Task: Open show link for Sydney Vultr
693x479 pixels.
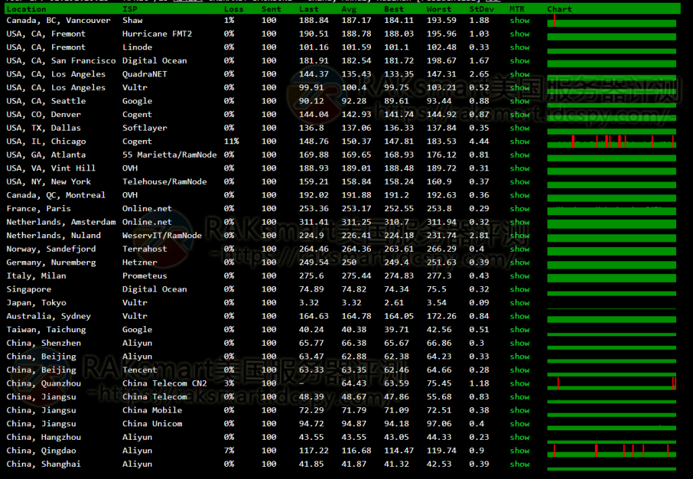Action: 520,317
